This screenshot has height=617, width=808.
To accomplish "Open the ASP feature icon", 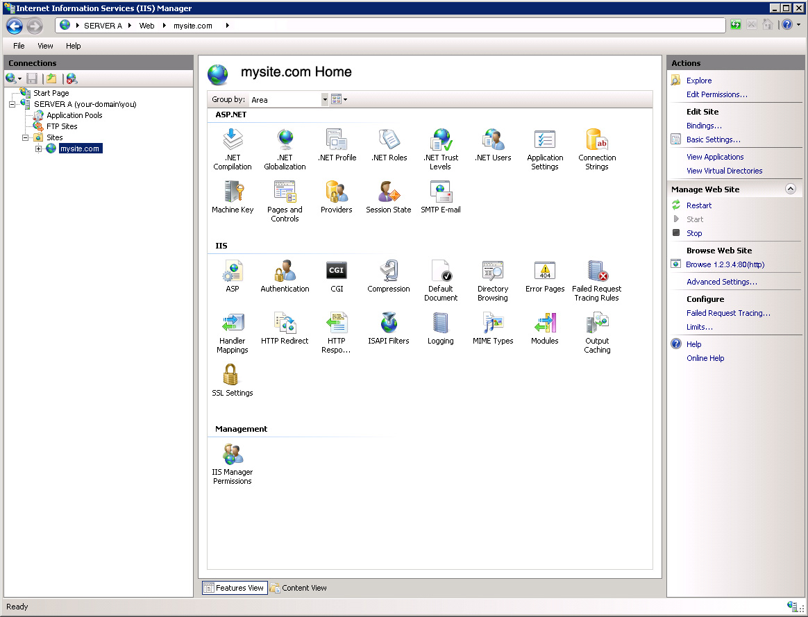I will (x=233, y=276).
